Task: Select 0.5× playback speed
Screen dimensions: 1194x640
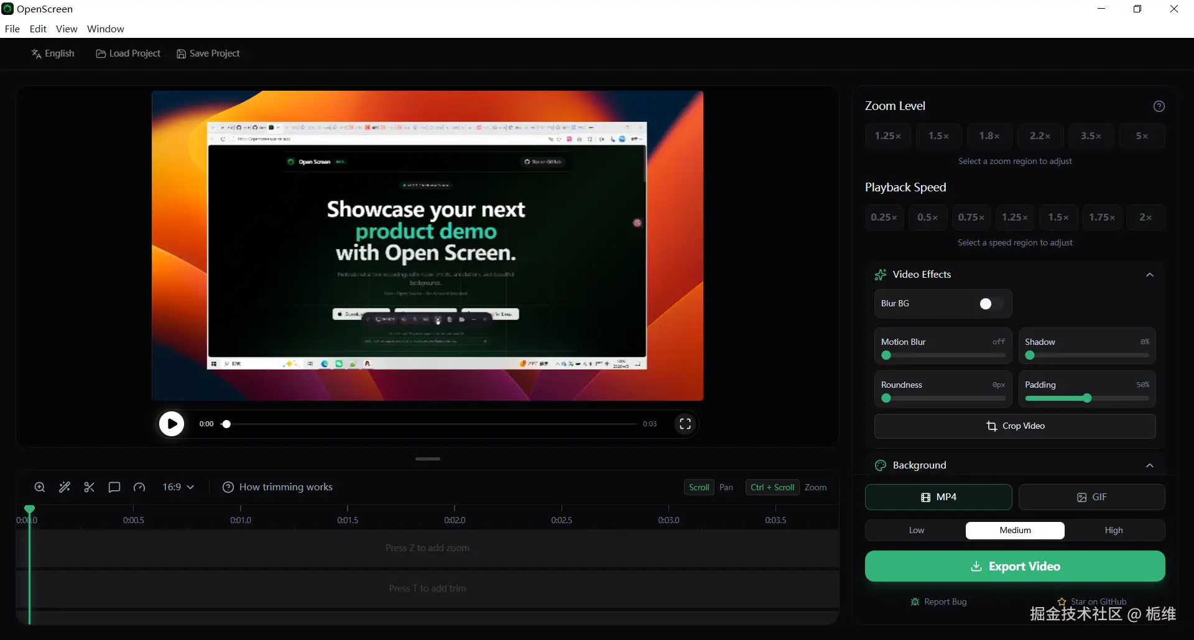Action: coord(928,217)
